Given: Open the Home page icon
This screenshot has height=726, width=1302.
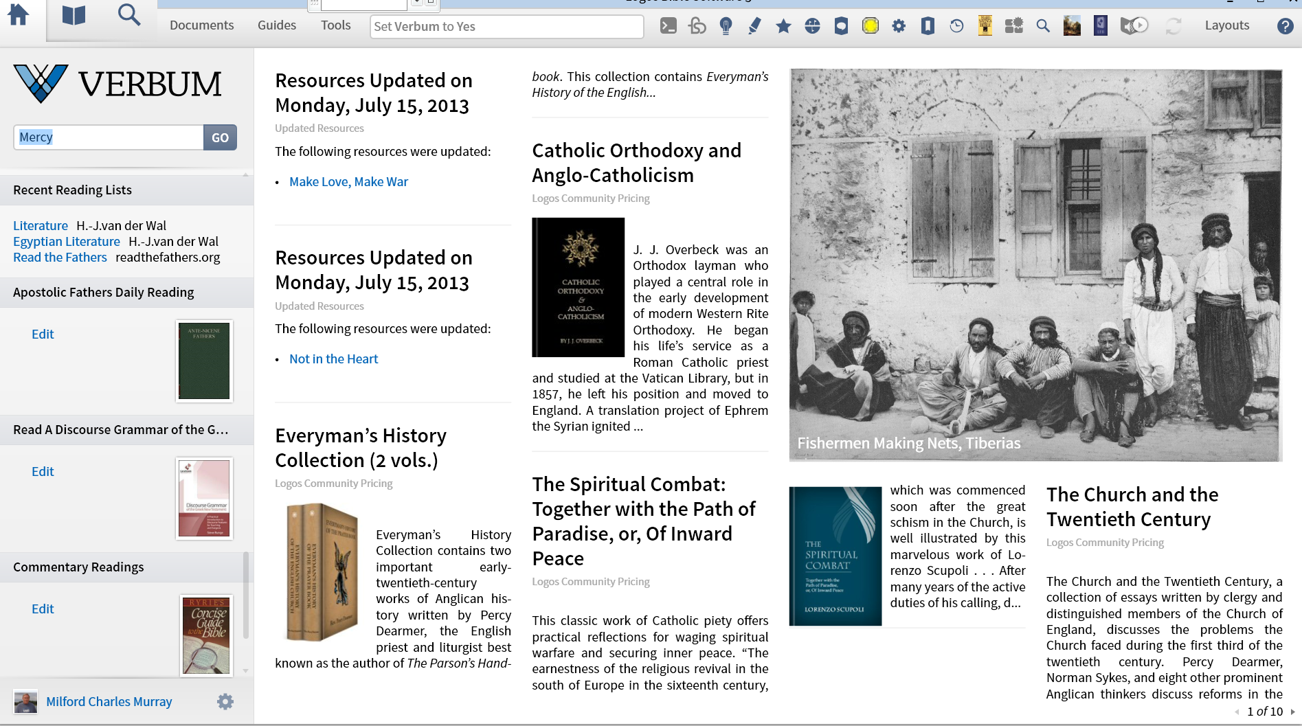Looking at the screenshot, I should click(x=19, y=15).
